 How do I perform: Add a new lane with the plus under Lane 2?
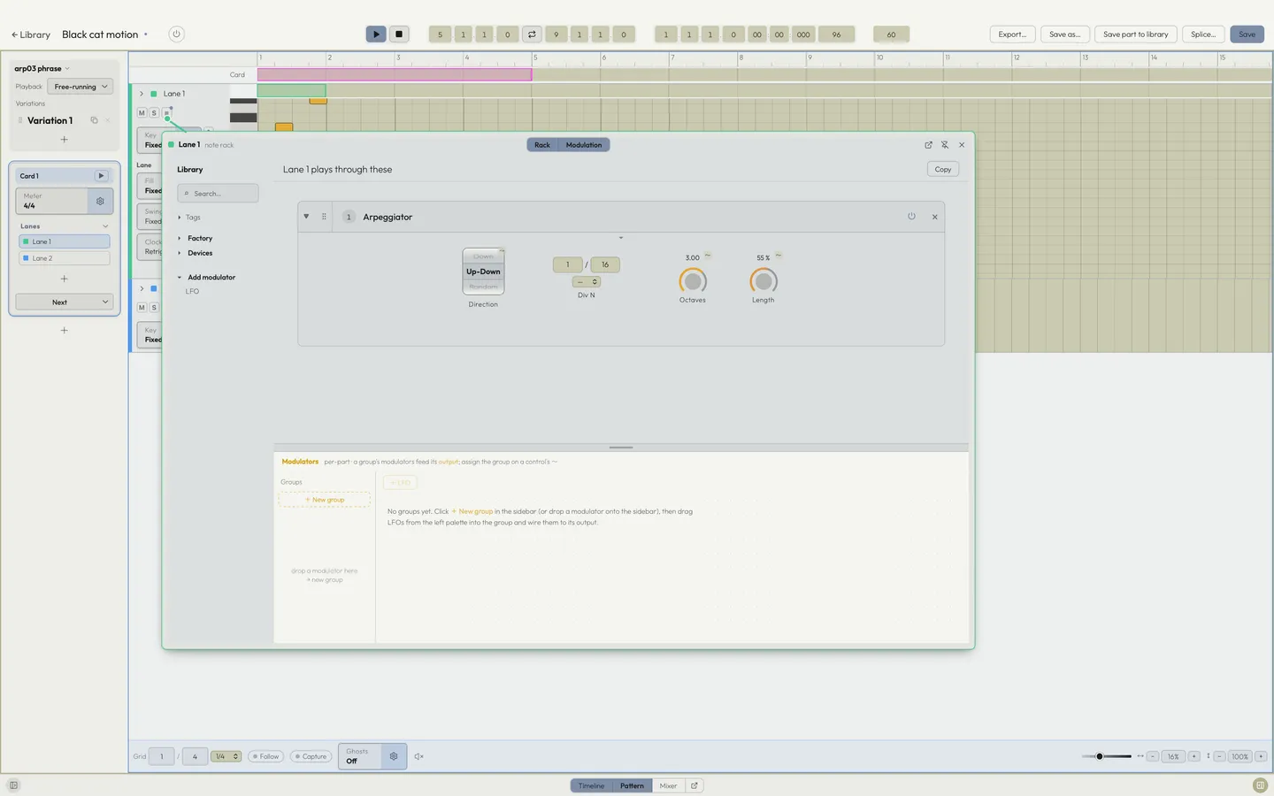64,279
